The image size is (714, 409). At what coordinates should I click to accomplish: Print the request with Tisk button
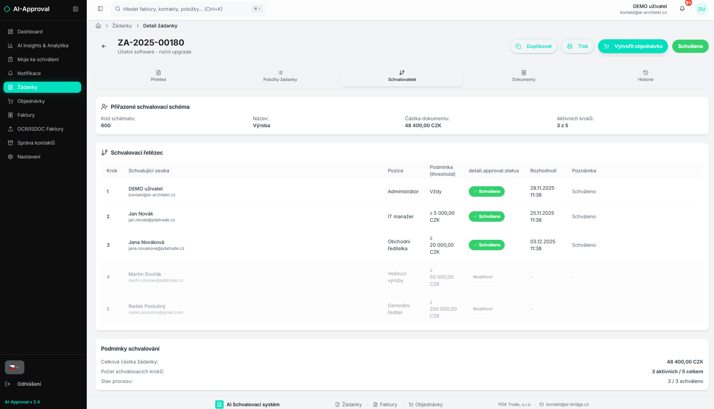(x=577, y=46)
